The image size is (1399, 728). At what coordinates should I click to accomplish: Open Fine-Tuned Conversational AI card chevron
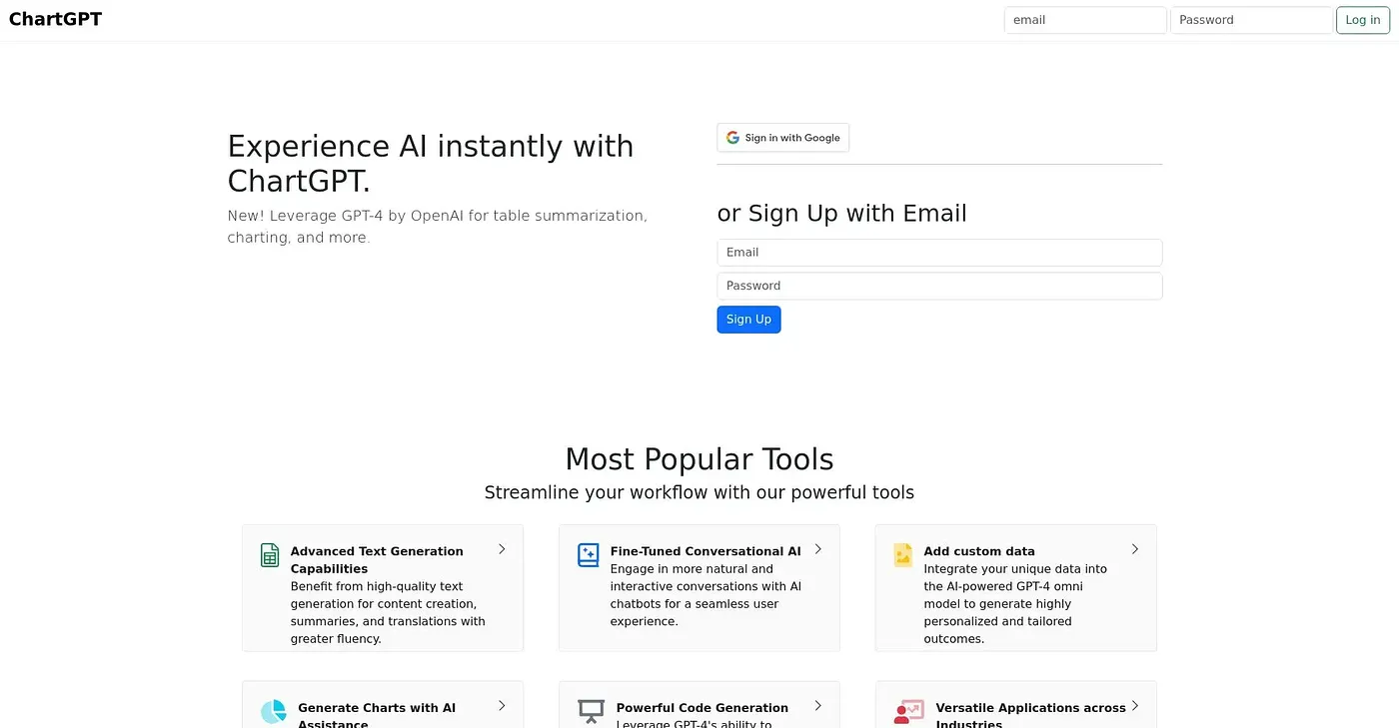(x=818, y=549)
